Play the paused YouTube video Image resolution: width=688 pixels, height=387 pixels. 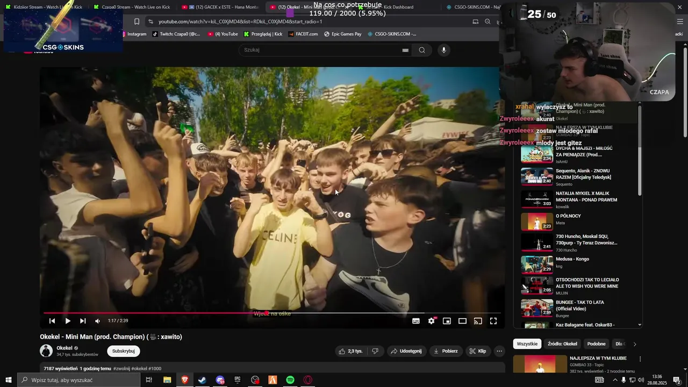pos(68,321)
